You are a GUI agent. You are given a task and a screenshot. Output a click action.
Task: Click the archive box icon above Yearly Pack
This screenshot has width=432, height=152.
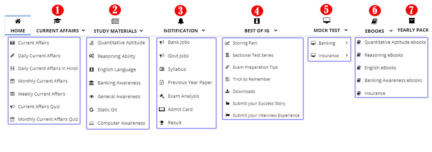tap(412, 20)
